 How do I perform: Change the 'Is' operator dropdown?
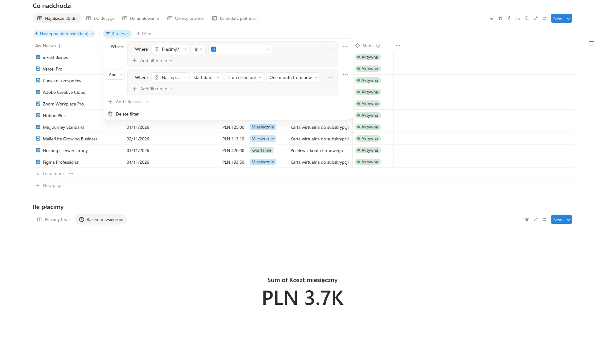tap(199, 49)
